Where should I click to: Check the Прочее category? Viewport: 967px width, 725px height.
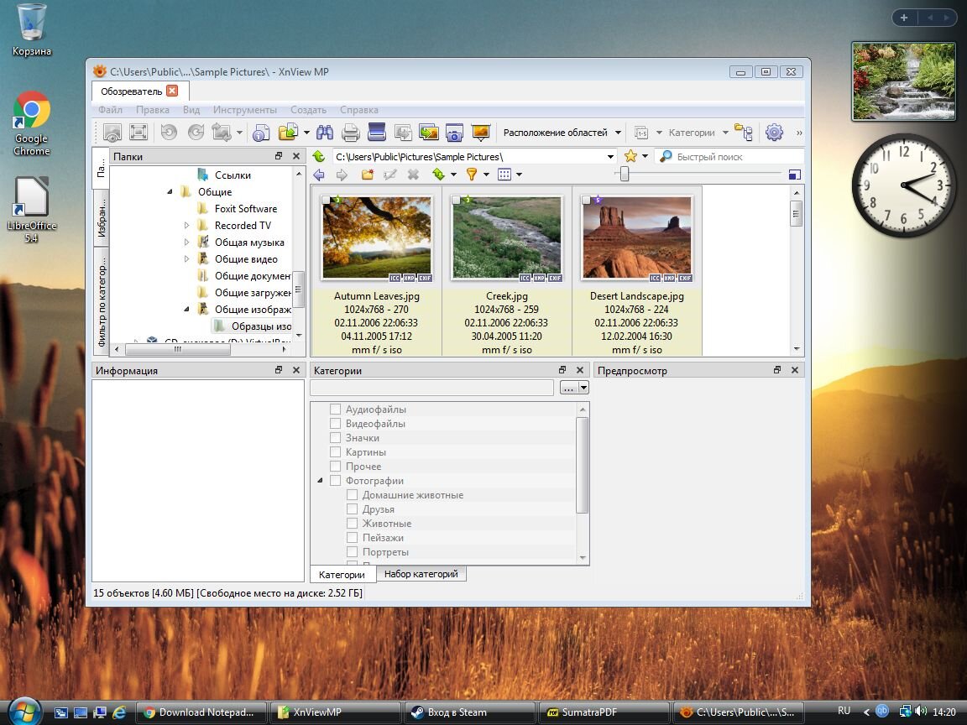pos(336,466)
